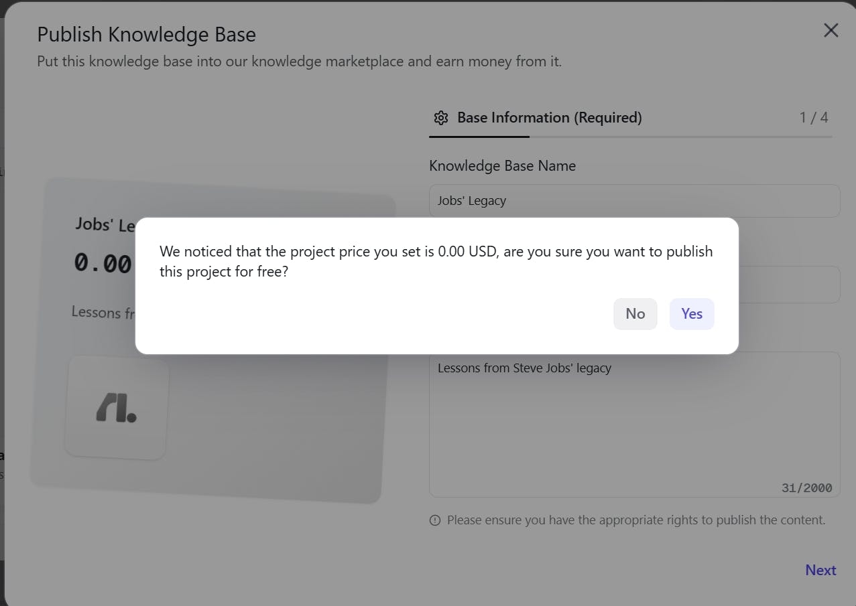Click the gear icon beside Base Information

pyautogui.click(x=440, y=118)
